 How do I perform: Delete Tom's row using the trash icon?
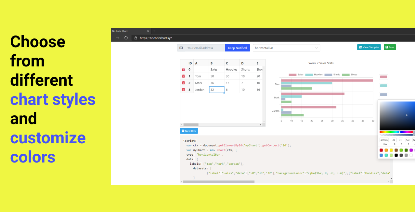pyautogui.click(x=183, y=76)
